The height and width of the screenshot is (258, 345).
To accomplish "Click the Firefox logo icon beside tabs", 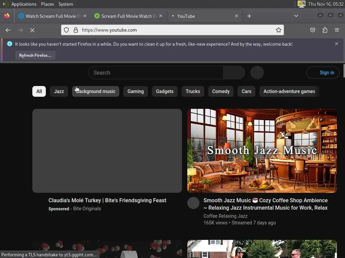I will [7, 16].
